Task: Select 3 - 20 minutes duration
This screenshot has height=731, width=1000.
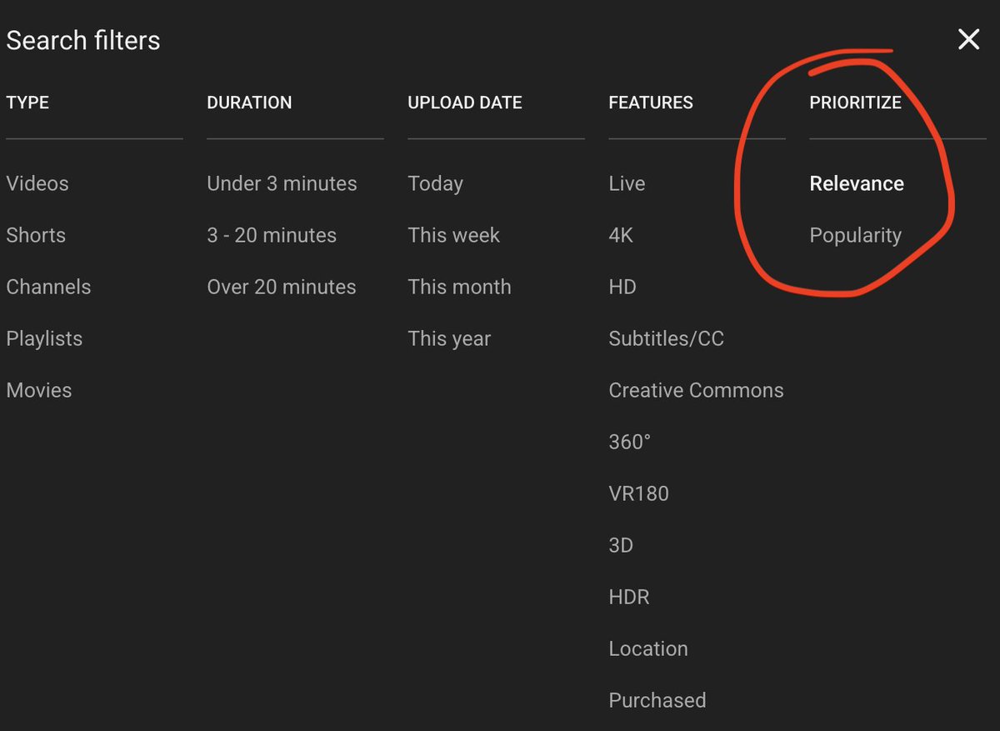Action: coord(272,235)
